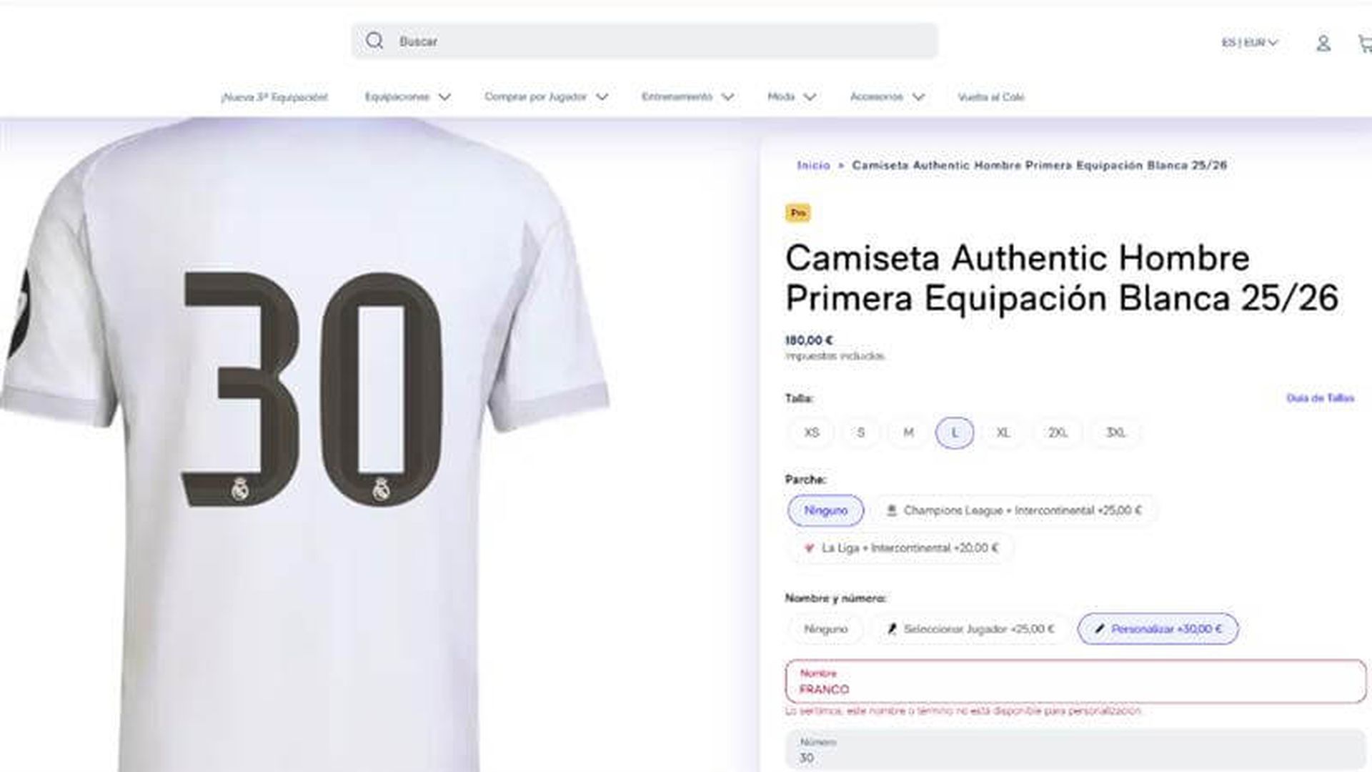This screenshot has width=1372, height=772.
Task: Click the Inicio breadcrumb link
Action: point(813,165)
